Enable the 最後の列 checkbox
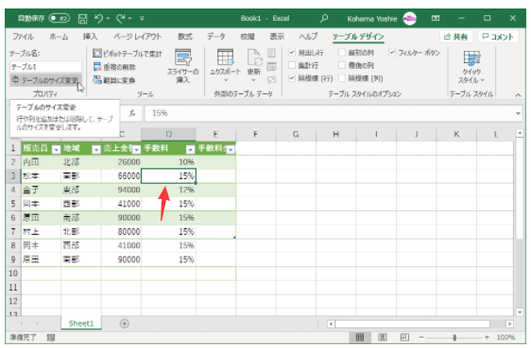 click(342, 65)
